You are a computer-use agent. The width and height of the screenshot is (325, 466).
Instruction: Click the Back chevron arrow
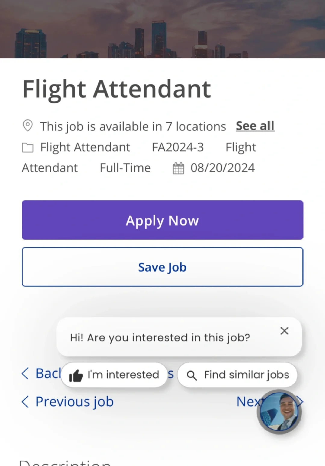pyautogui.click(x=25, y=373)
